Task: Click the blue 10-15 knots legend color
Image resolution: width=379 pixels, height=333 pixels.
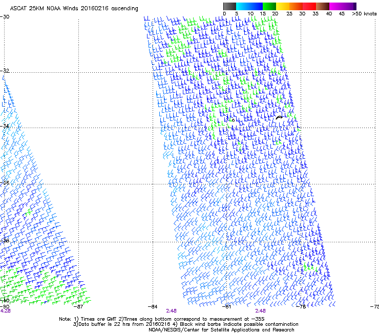Action: point(256,6)
